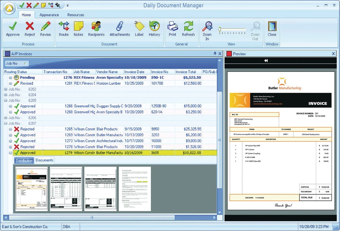Screen dimensions: 340x231
Task: Sort by Invoice Total column header
Action: click(x=186, y=72)
